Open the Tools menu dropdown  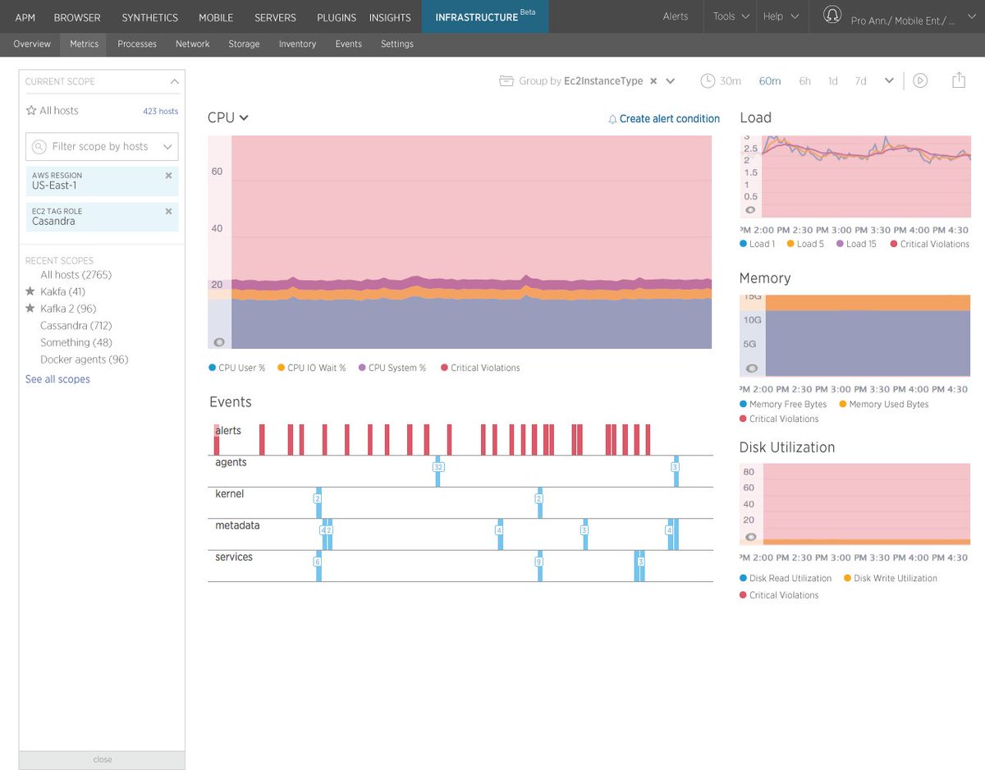(731, 16)
